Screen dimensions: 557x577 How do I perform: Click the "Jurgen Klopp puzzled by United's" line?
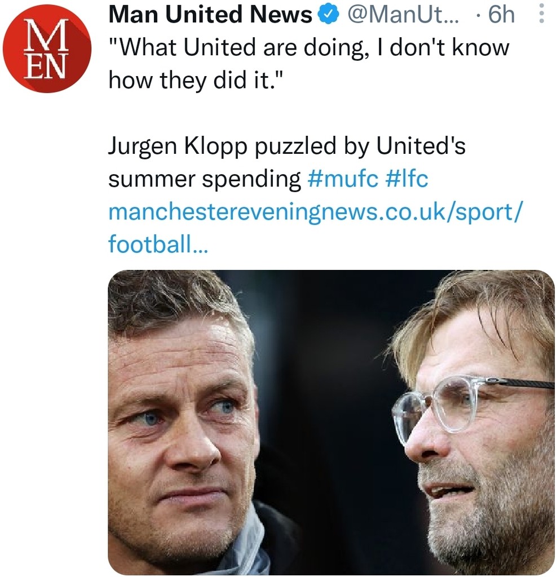(287, 147)
